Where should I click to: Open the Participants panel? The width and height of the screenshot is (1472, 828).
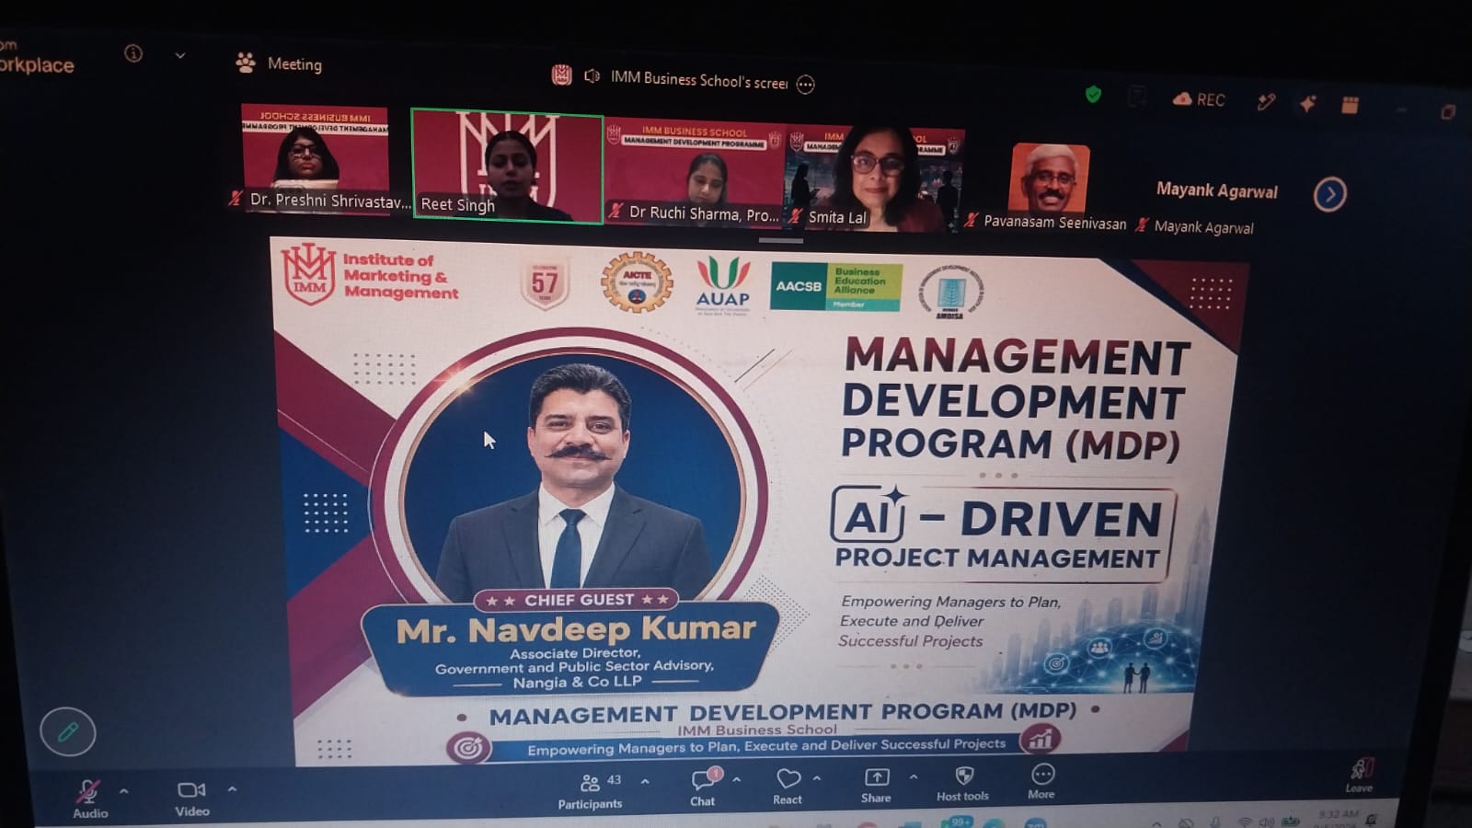pyautogui.click(x=590, y=791)
